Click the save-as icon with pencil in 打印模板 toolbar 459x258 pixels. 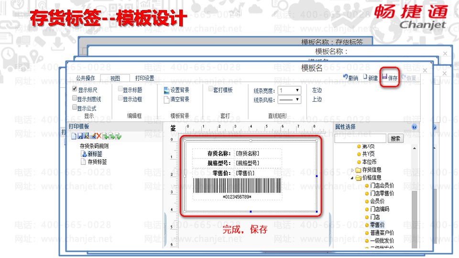click(87, 136)
